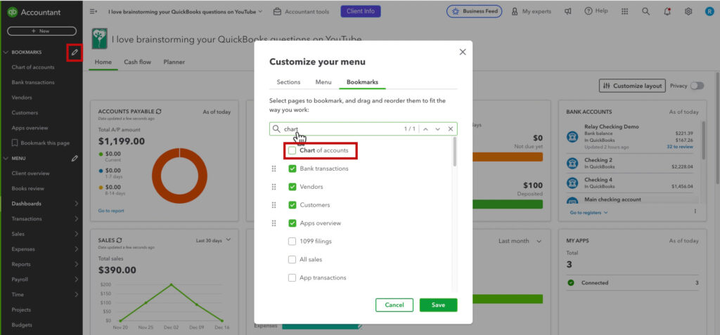Click the search magnifier in top bar

click(645, 11)
